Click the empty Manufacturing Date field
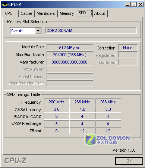Screen dimensions: 145x168 click(70, 84)
